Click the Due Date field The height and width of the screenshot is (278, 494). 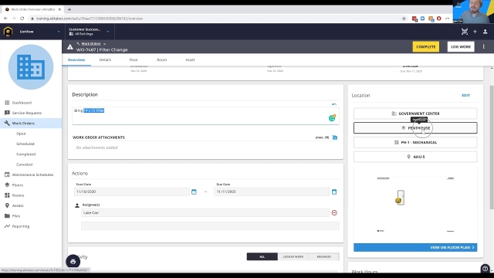[x=272, y=192]
